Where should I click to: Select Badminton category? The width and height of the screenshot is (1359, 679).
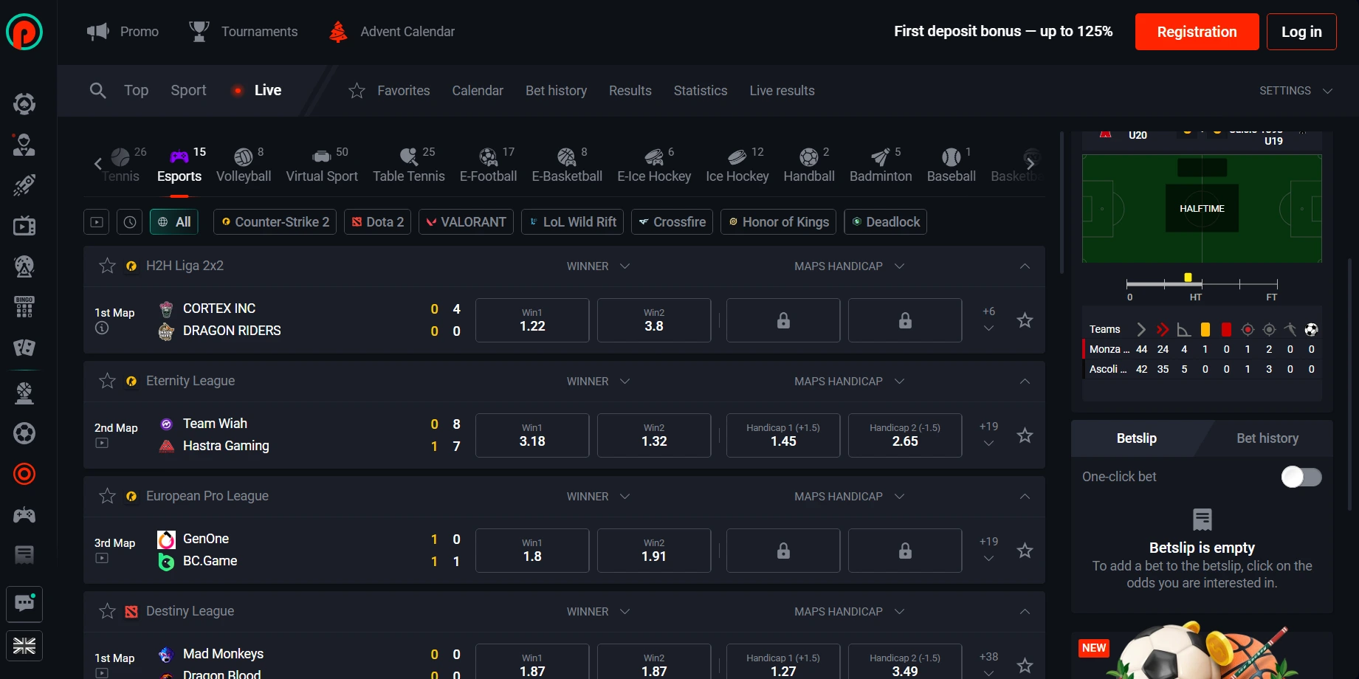881,165
